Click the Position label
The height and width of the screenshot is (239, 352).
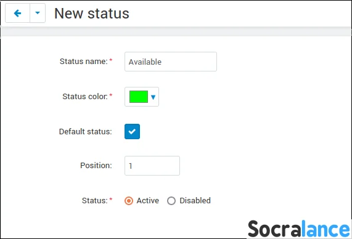96,166
